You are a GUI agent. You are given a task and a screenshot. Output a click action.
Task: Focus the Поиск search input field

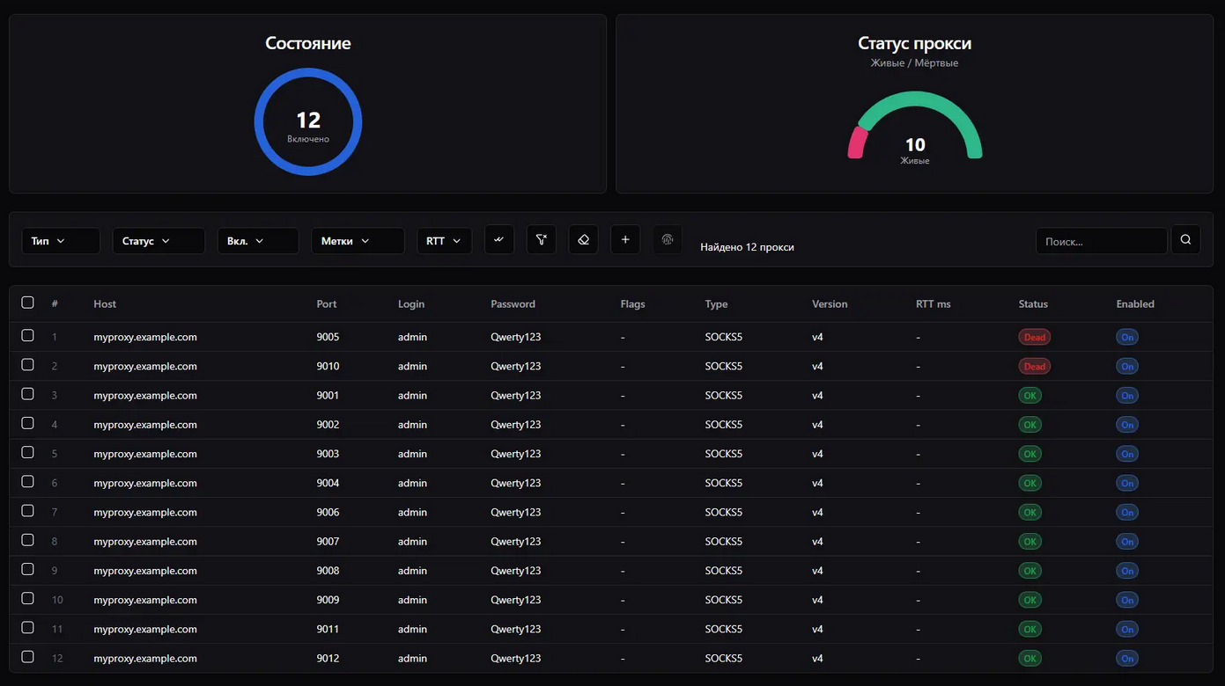(x=1101, y=241)
